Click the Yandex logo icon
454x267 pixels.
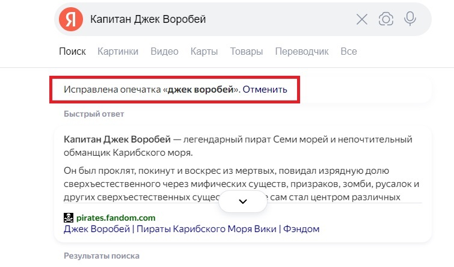(71, 19)
